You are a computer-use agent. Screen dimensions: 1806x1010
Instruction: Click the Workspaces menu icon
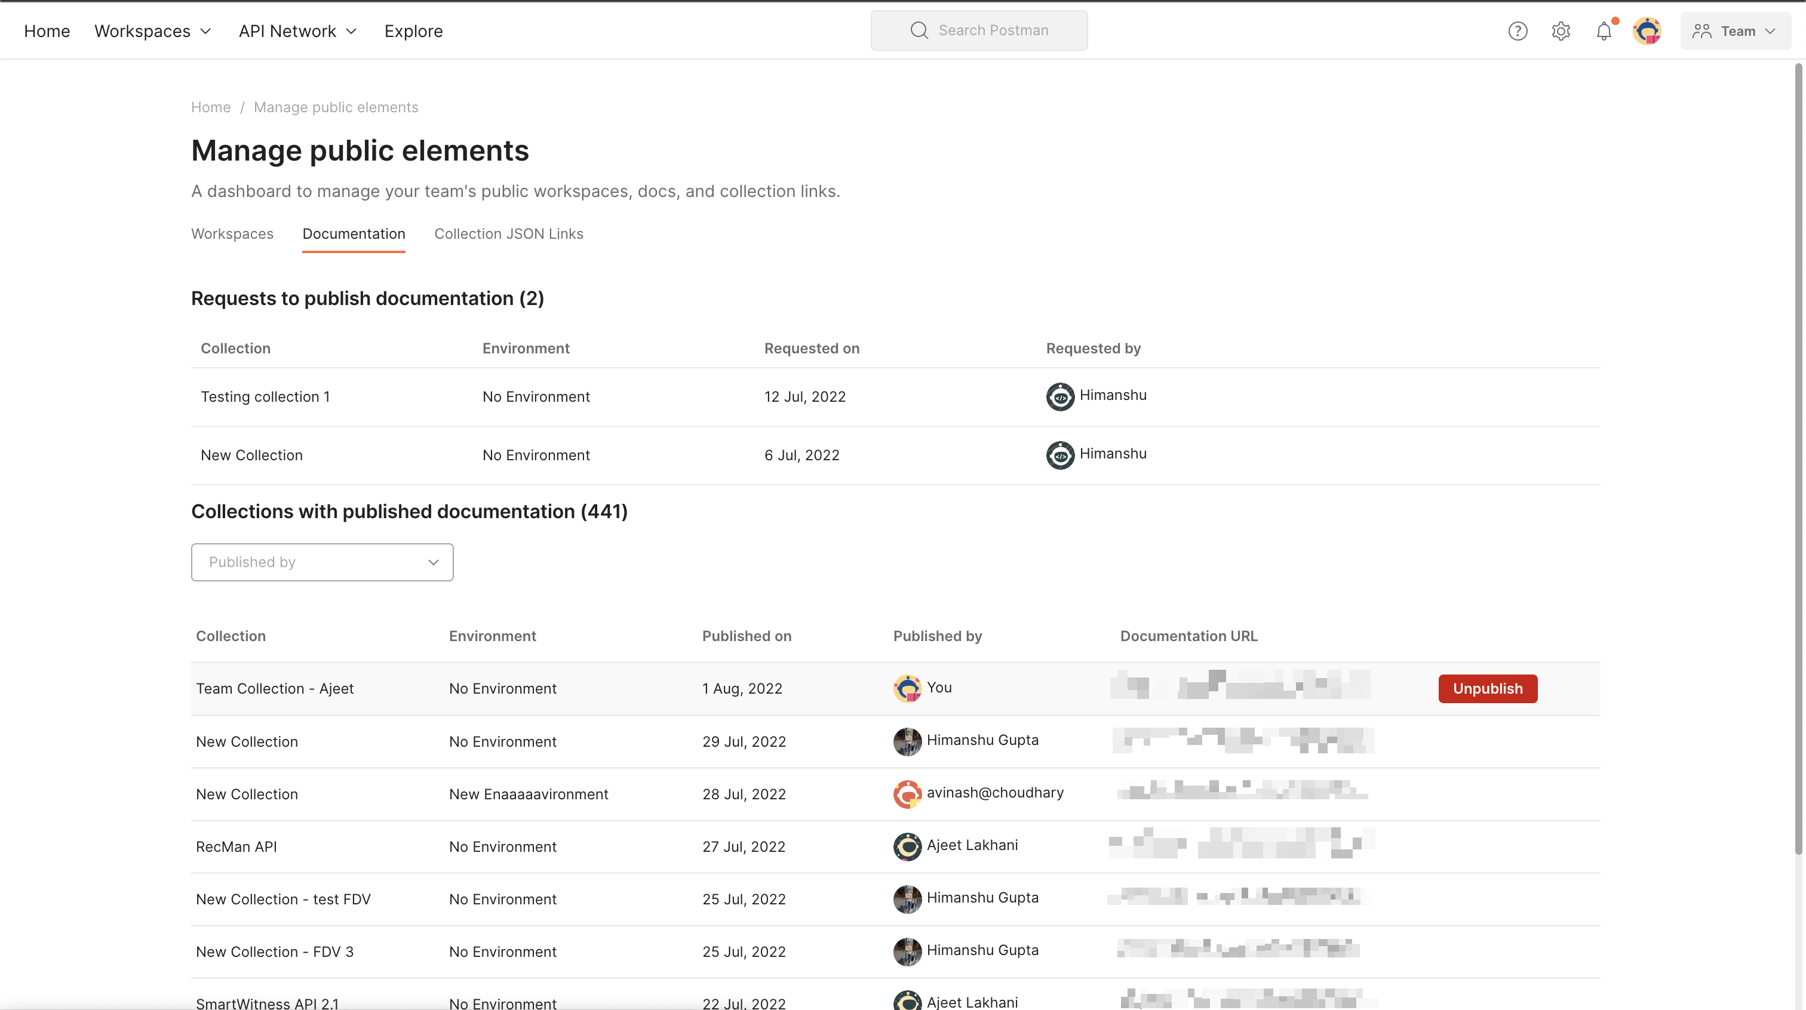(x=204, y=31)
